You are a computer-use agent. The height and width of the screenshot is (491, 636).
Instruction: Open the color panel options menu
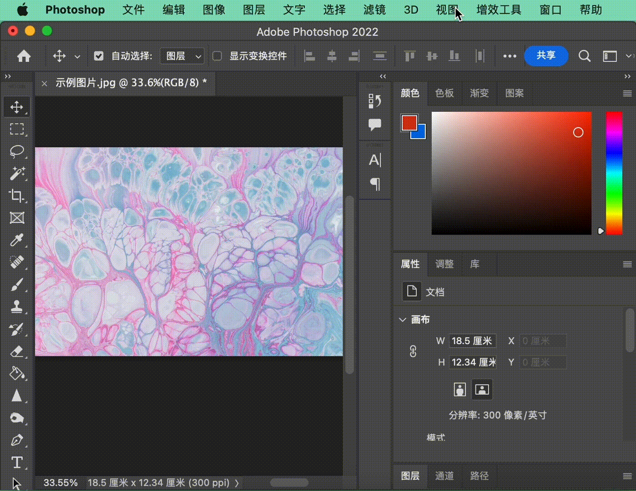tap(627, 94)
